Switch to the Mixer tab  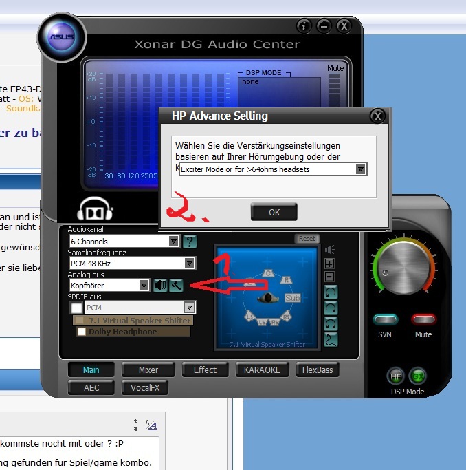point(148,370)
